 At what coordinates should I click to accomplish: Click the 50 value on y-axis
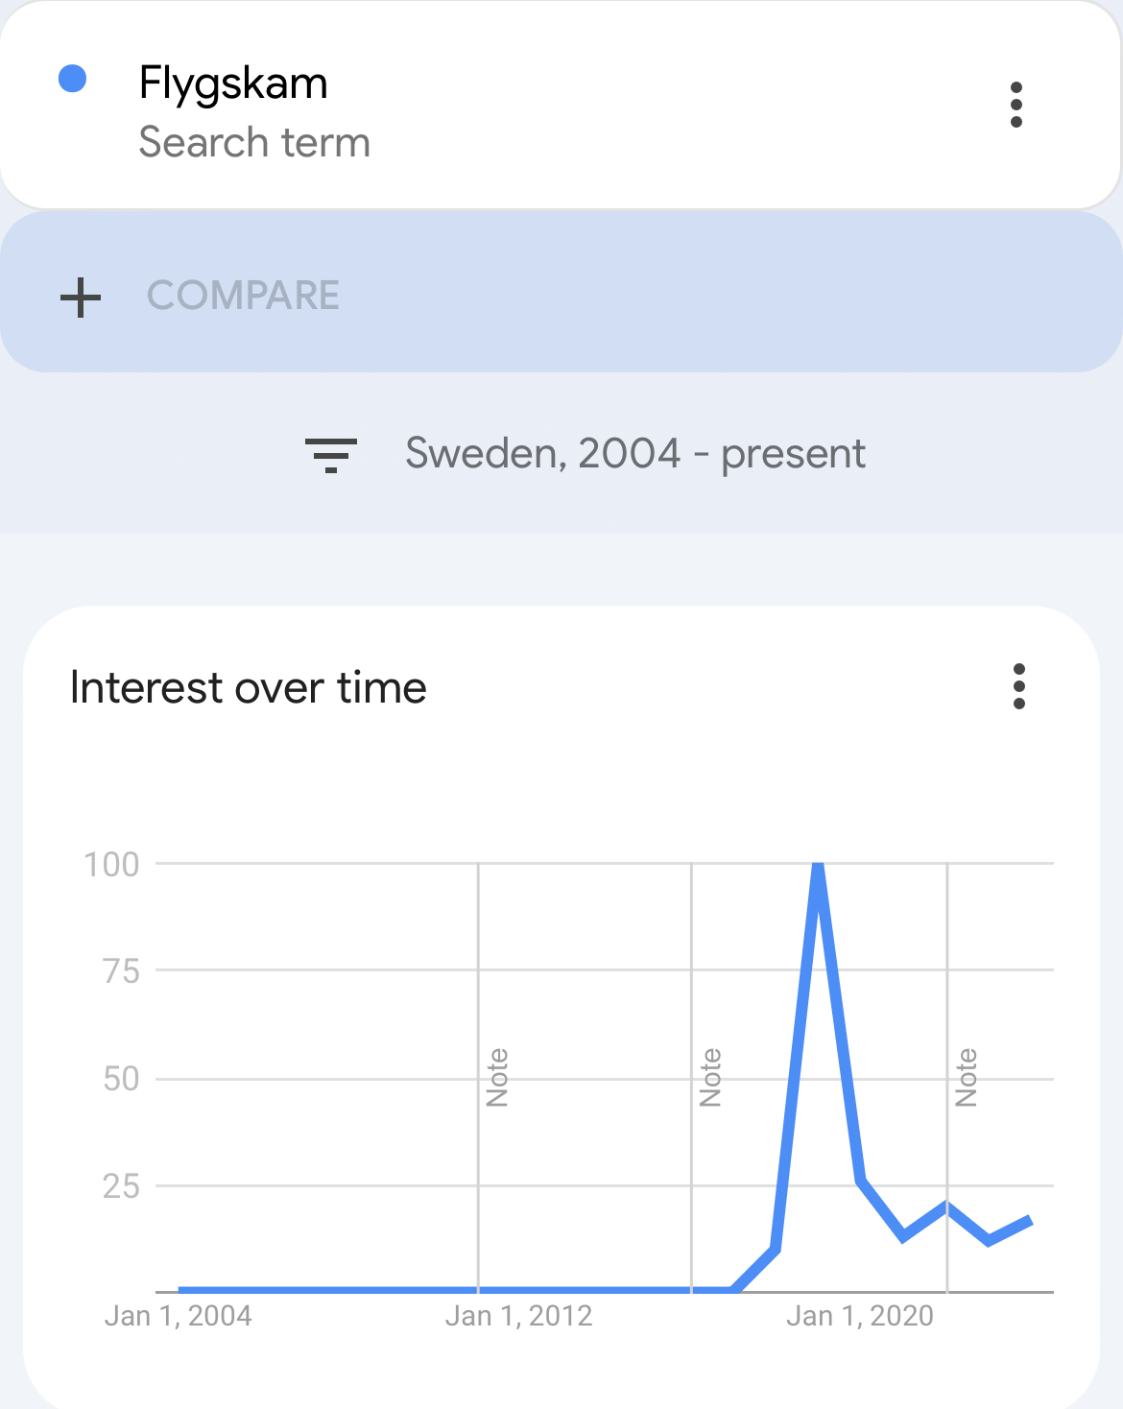pos(121,1079)
